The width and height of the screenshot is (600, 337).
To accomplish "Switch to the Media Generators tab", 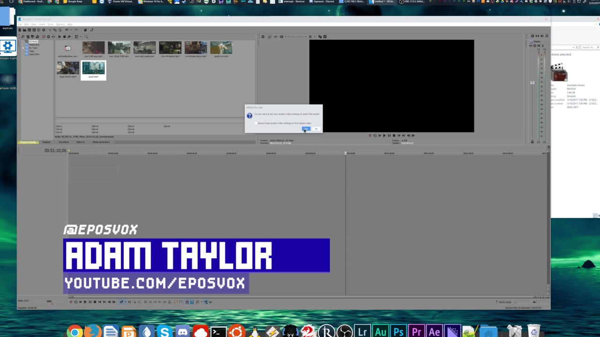I will pos(101,142).
